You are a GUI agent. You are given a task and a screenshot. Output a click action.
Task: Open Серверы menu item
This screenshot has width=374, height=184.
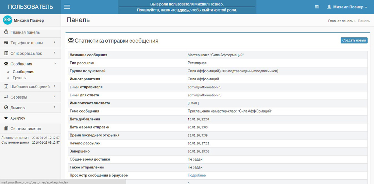31,97
